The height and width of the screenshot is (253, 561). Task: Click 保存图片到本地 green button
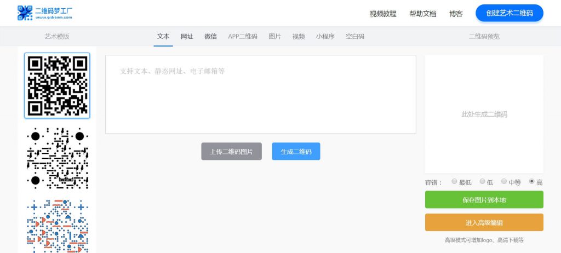tap(484, 200)
